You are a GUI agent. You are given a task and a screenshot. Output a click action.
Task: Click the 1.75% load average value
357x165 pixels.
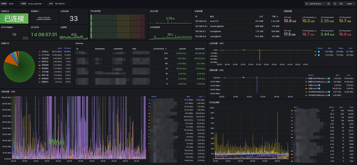tap(170, 19)
